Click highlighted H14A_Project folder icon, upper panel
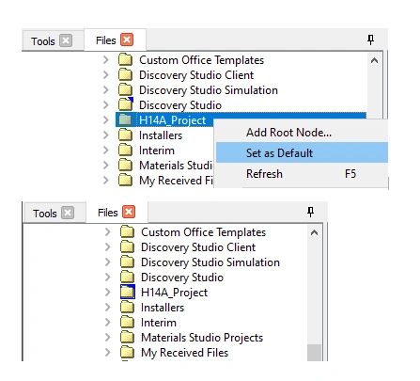 (x=125, y=119)
